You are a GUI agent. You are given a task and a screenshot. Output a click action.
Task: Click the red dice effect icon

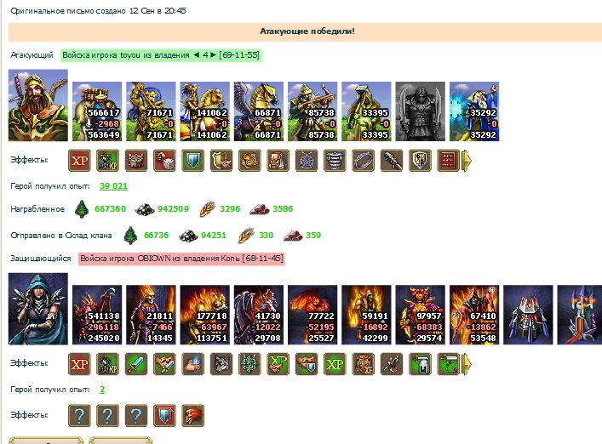(x=164, y=160)
